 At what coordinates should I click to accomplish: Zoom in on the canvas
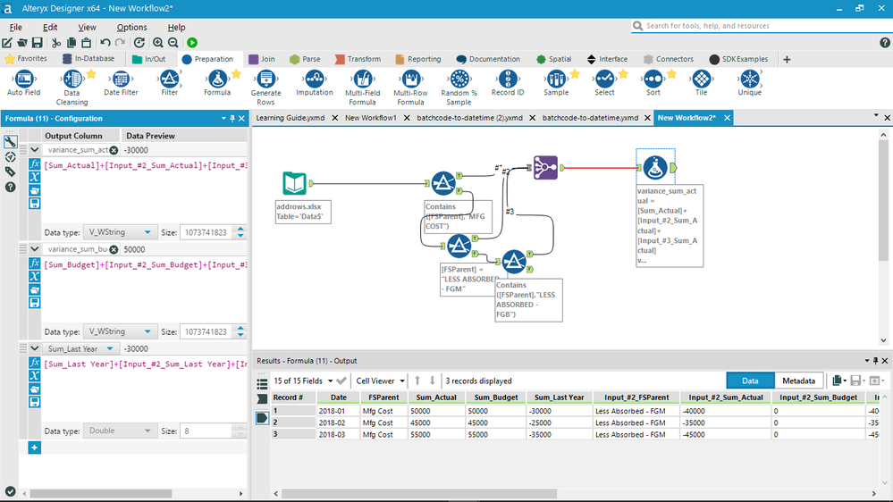[x=157, y=43]
